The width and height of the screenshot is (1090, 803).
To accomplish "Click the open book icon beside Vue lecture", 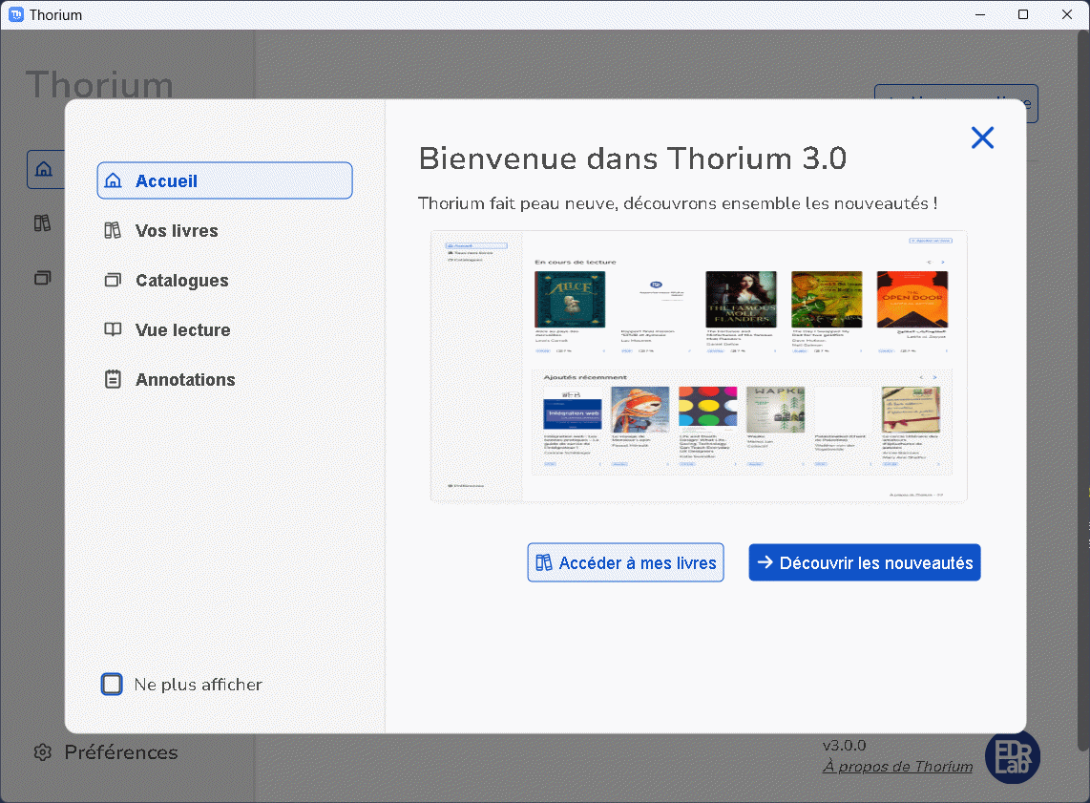I will click(x=113, y=329).
